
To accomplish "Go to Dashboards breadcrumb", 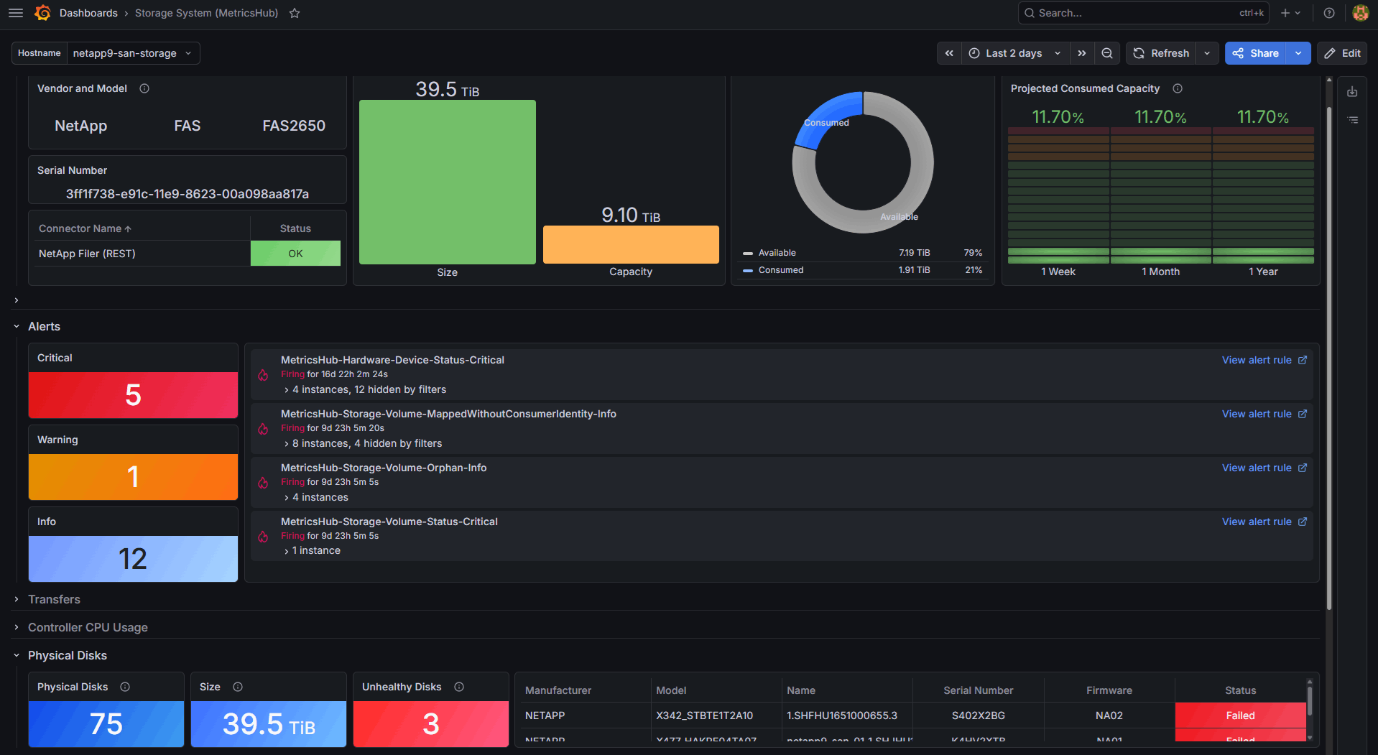I will pyautogui.click(x=88, y=13).
